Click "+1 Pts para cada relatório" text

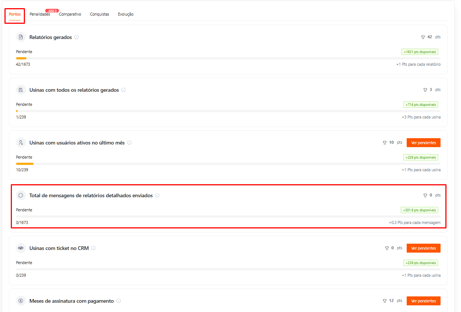tap(418, 64)
